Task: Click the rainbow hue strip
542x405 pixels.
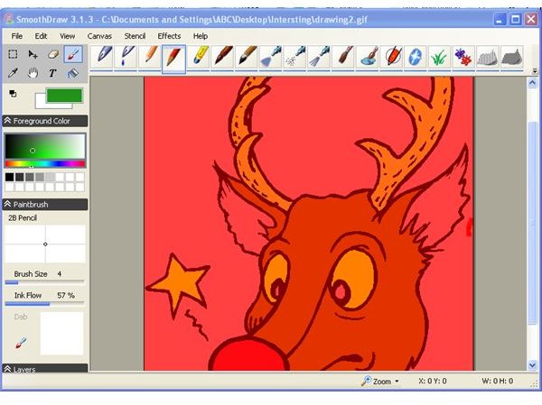Action: click(x=45, y=163)
